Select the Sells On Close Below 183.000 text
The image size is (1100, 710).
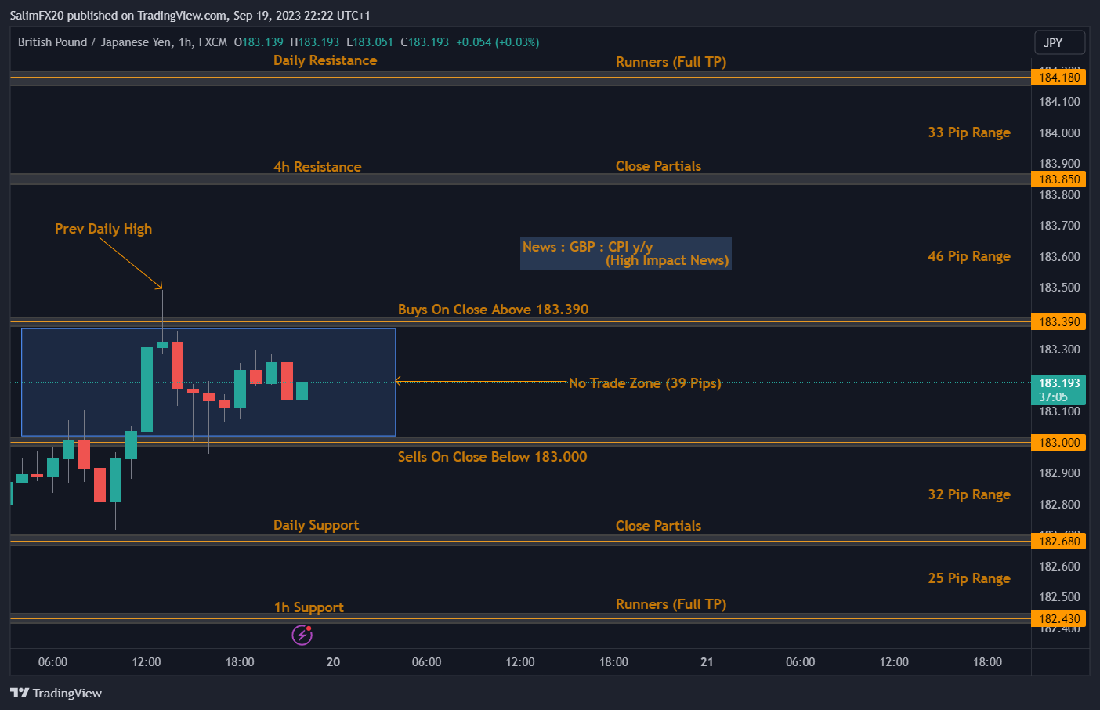pyautogui.click(x=492, y=457)
